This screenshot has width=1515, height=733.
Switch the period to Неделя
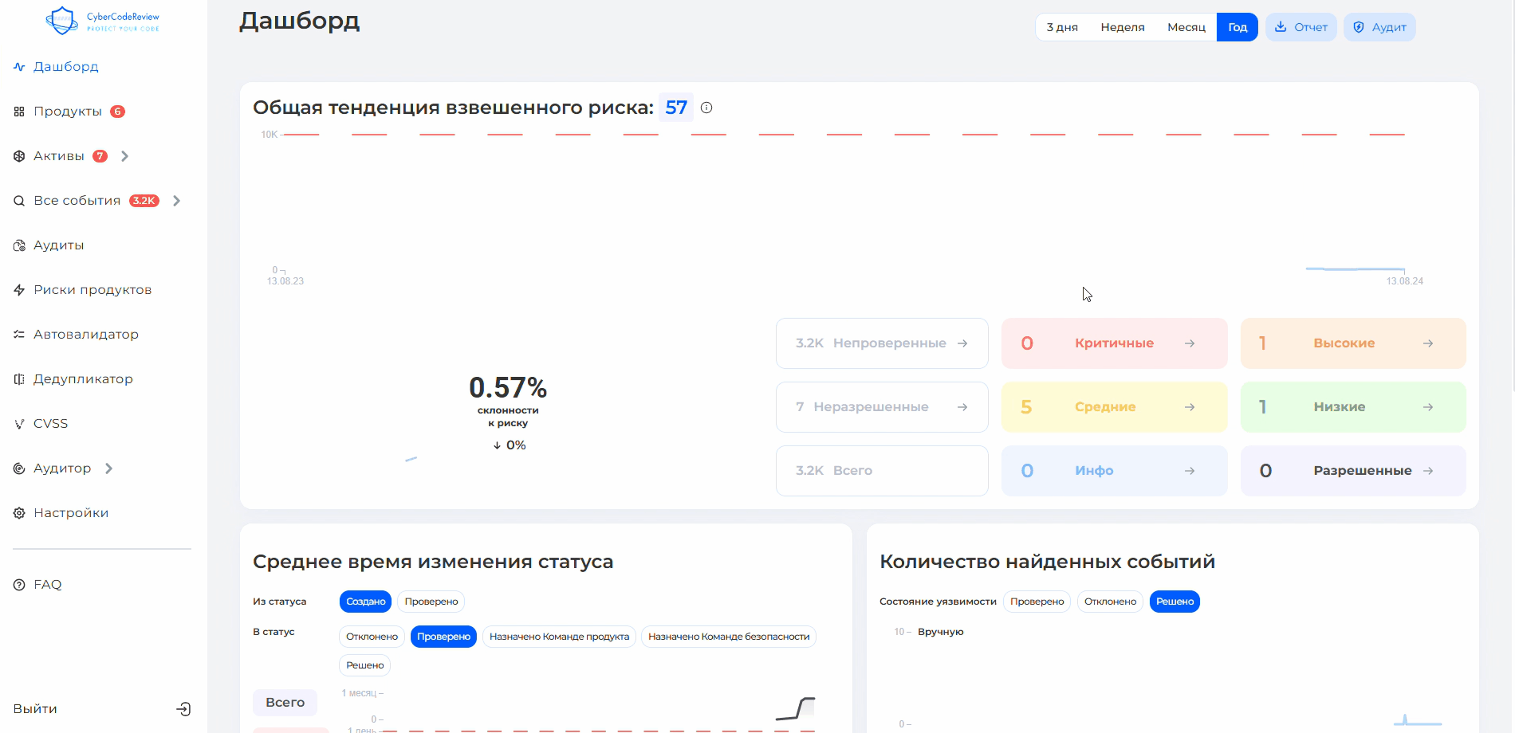click(x=1122, y=27)
